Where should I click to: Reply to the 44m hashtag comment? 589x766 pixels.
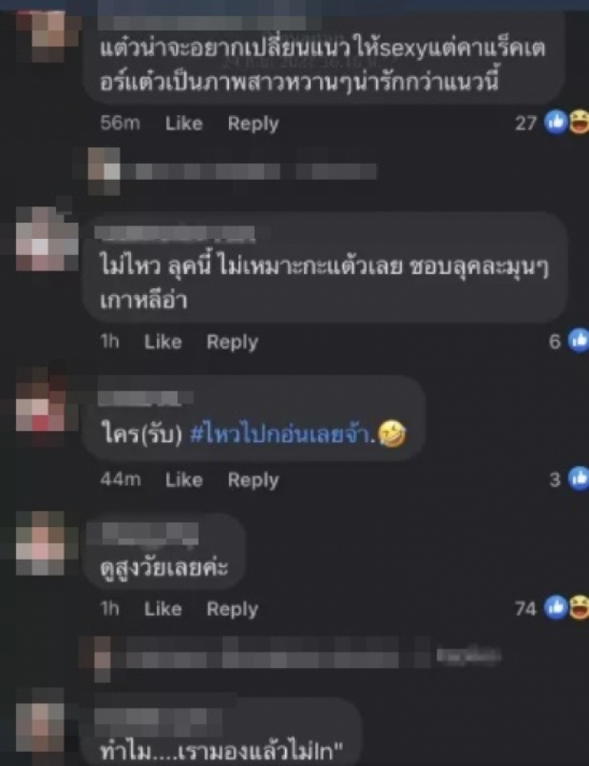click(253, 480)
